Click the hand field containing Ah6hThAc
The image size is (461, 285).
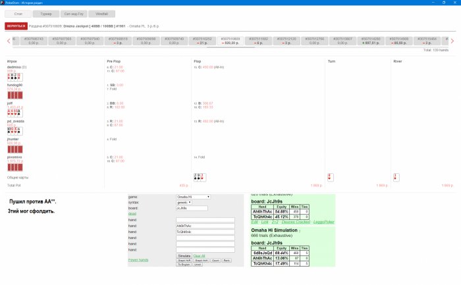click(205, 226)
